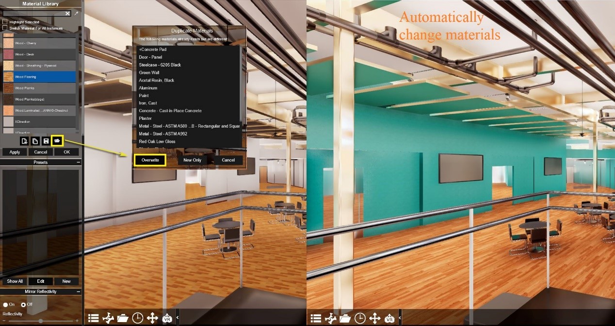This screenshot has height=326, width=615.
Task: Click the Edit preset button
Action: pyautogui.click(x=41, y=281)
